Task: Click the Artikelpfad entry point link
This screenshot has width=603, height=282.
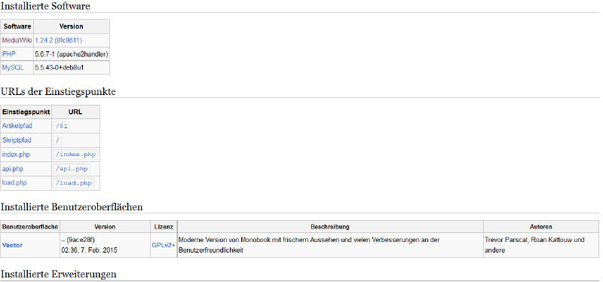Action: click(17, 126)
